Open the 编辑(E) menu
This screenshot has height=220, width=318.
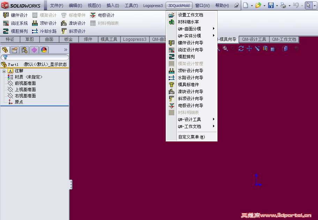pyautogui.click(x=75, y=6)
